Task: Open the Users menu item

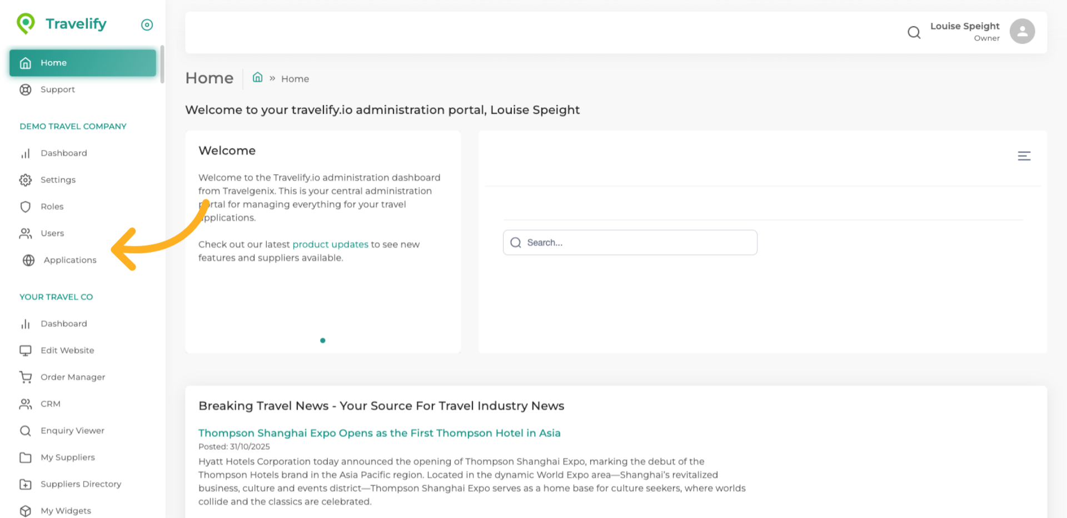Action: (52, 233)
